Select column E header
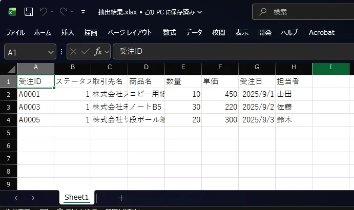Image resolution: width=354 pixels, height=210 pixels. pyautogui.click(x=183, y=68)
